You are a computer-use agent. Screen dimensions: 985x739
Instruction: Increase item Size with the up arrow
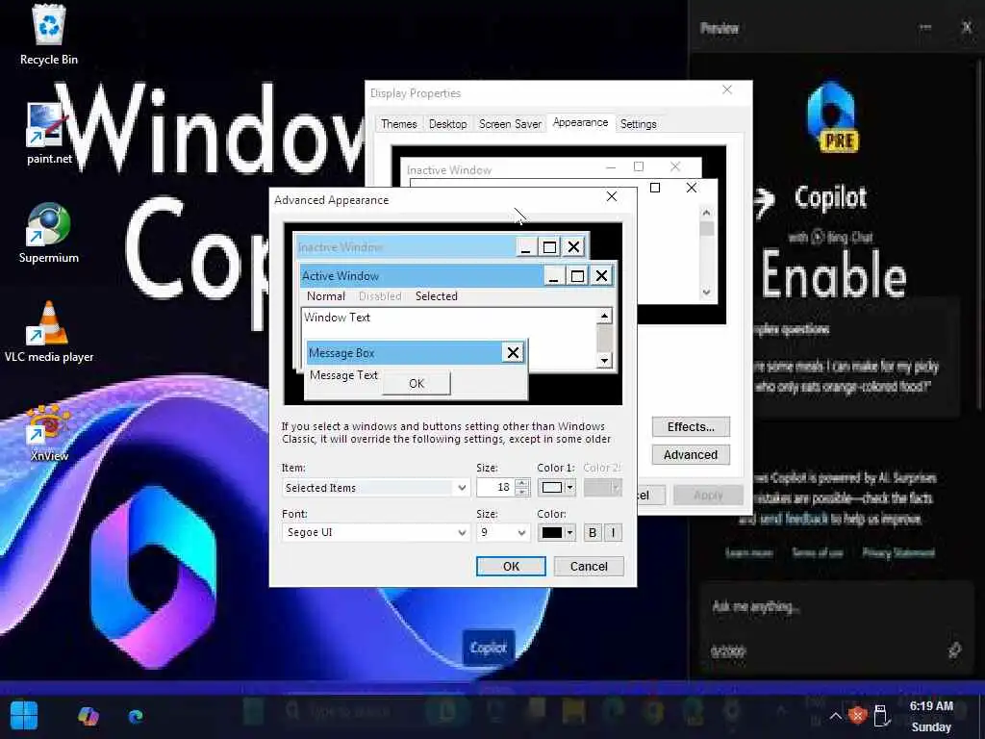(x=522, y=483)
